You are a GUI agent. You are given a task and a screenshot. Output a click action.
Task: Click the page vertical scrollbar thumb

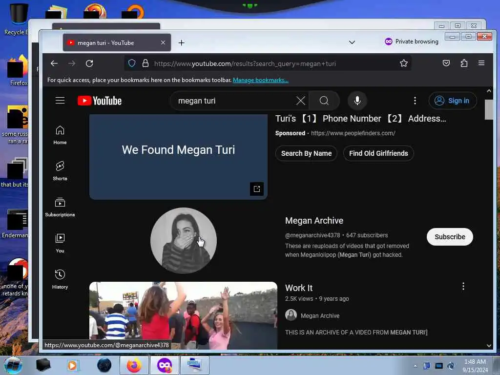pos(489,109)
